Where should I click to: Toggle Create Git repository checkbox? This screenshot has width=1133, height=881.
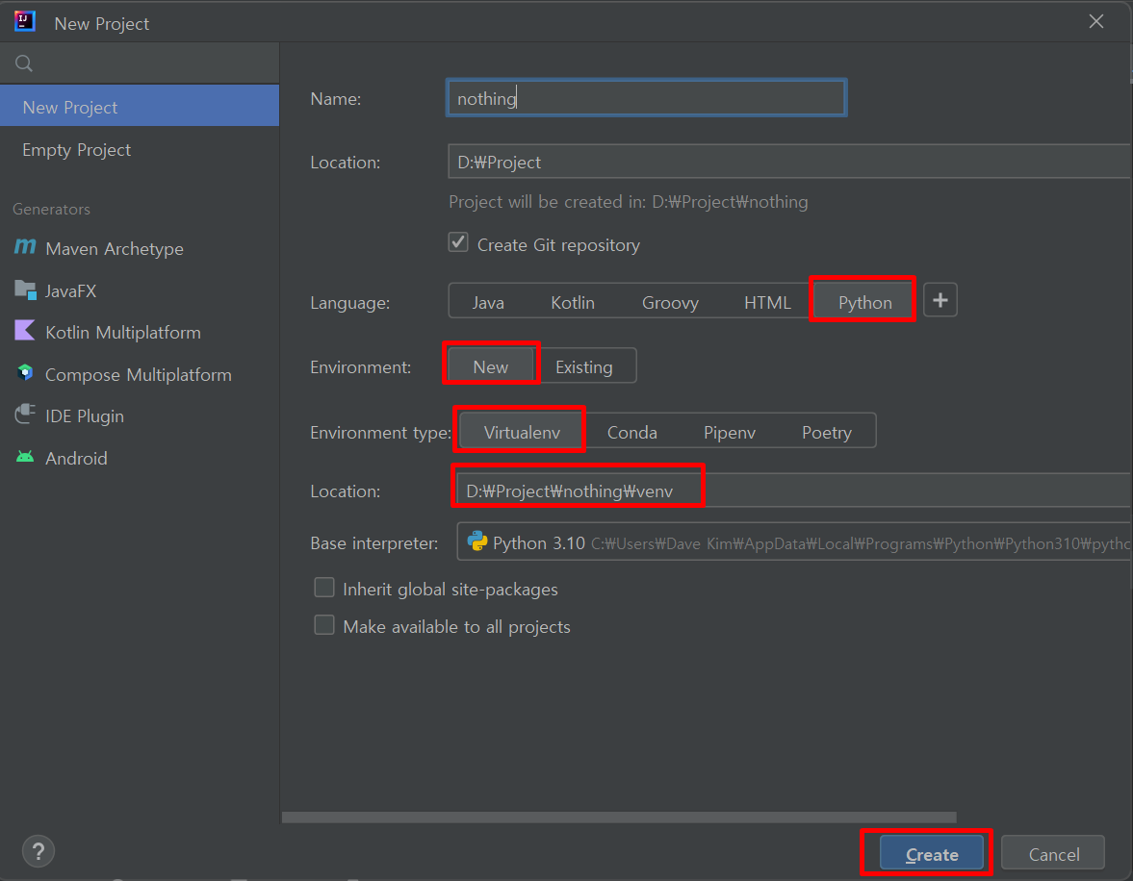click(458, 242)
